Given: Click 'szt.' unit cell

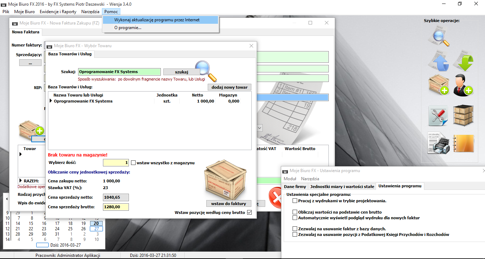Looking at the screenshot, I should click(167, 101).
